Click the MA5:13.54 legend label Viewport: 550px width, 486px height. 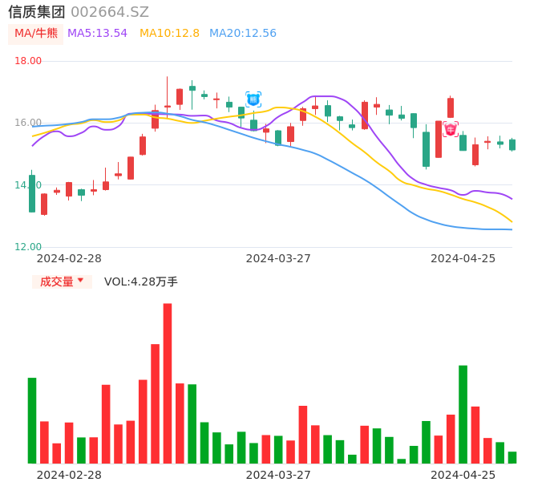click(x=97, y=34)
